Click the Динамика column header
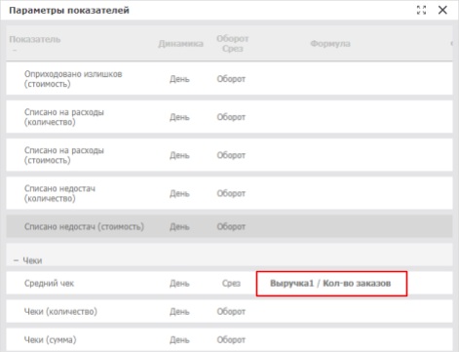 (180, 44)
